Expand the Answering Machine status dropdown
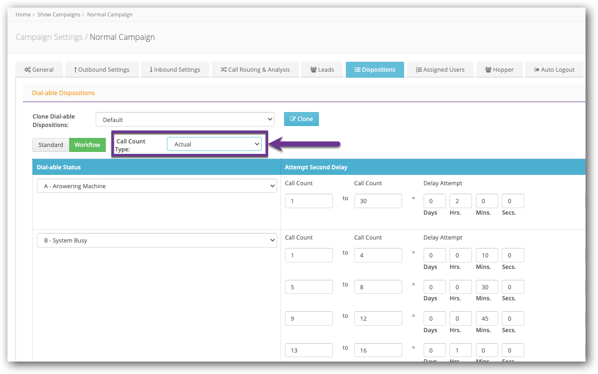Screen dimensions: 598x374 [x=157, y=186]
